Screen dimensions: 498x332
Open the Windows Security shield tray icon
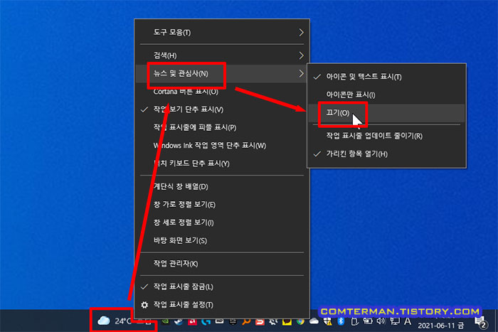[327, 321]
